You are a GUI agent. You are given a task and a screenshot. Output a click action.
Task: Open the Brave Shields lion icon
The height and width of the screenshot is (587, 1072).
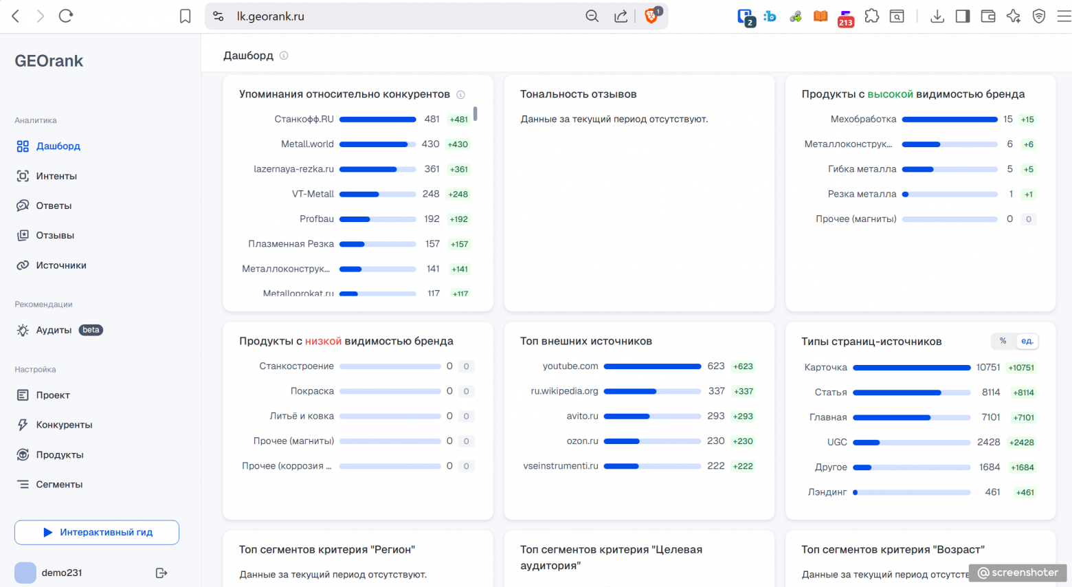tap(651, 15)
